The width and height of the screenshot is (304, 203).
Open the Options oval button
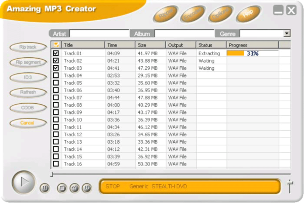click(x=220, y=15)
